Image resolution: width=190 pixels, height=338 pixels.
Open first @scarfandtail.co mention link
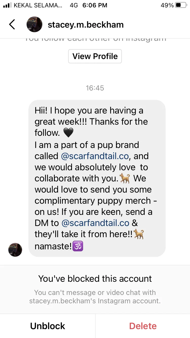[x=95, y=156]
